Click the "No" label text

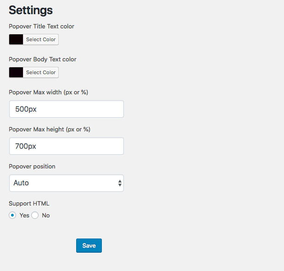46,215
